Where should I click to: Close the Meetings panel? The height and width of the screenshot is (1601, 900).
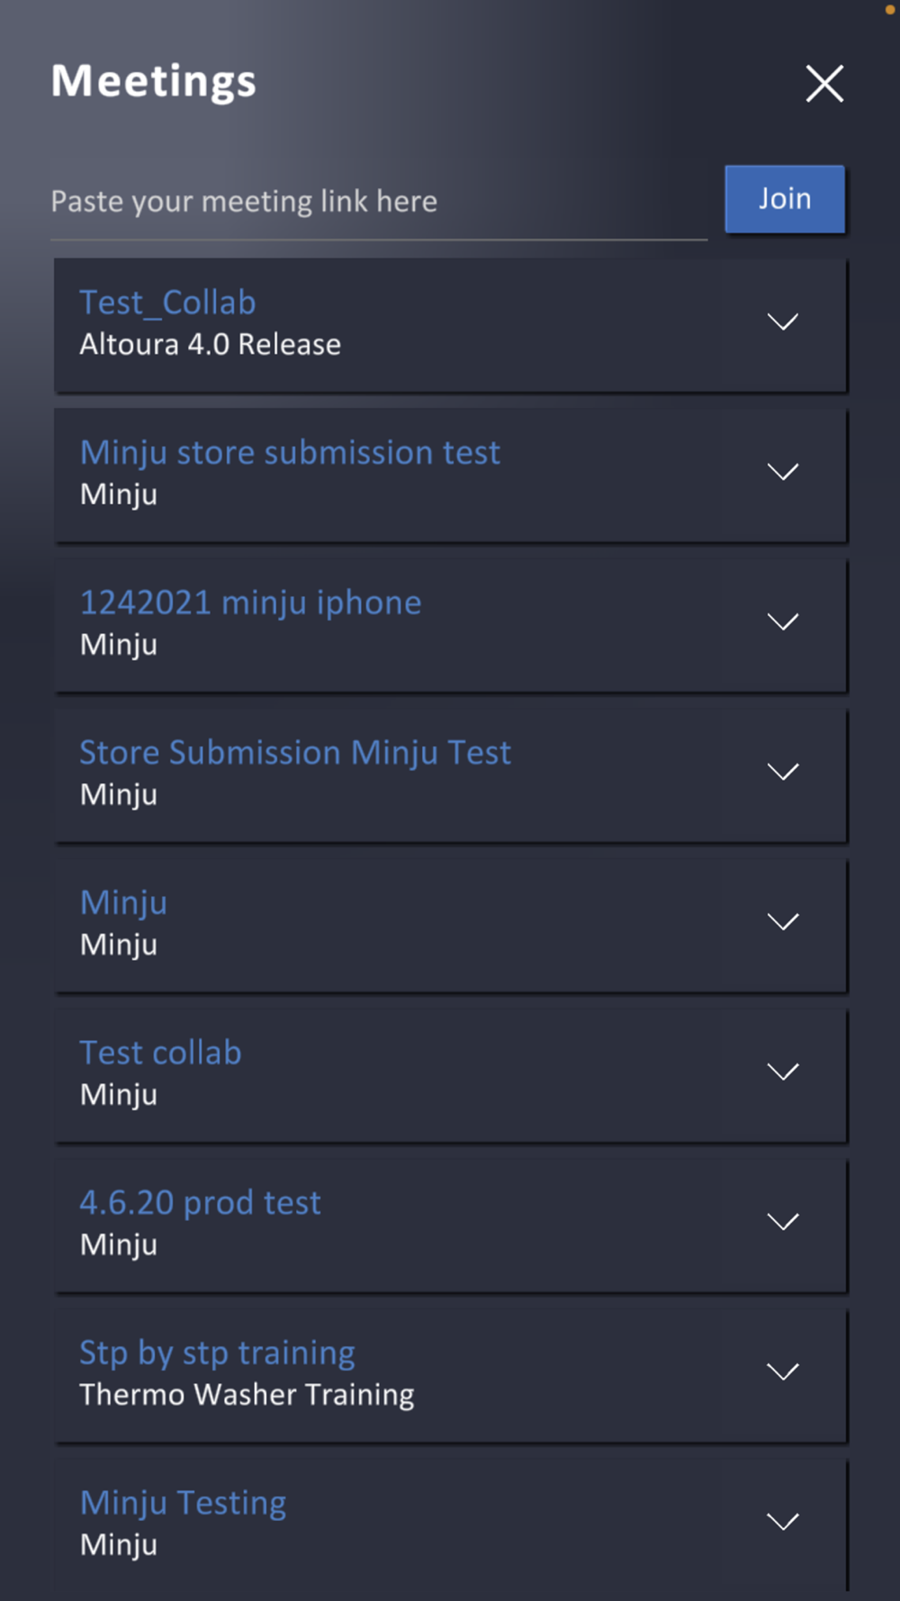tap(824, 84)
